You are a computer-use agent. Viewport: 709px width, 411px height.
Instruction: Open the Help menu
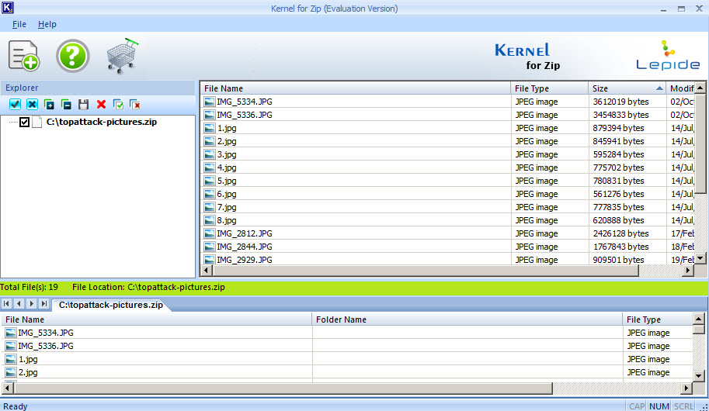click(x=47, y=24)
